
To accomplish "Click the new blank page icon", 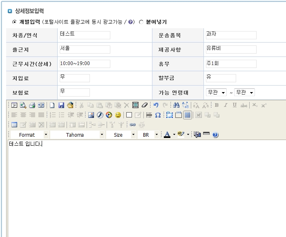I will pos(52,105).
